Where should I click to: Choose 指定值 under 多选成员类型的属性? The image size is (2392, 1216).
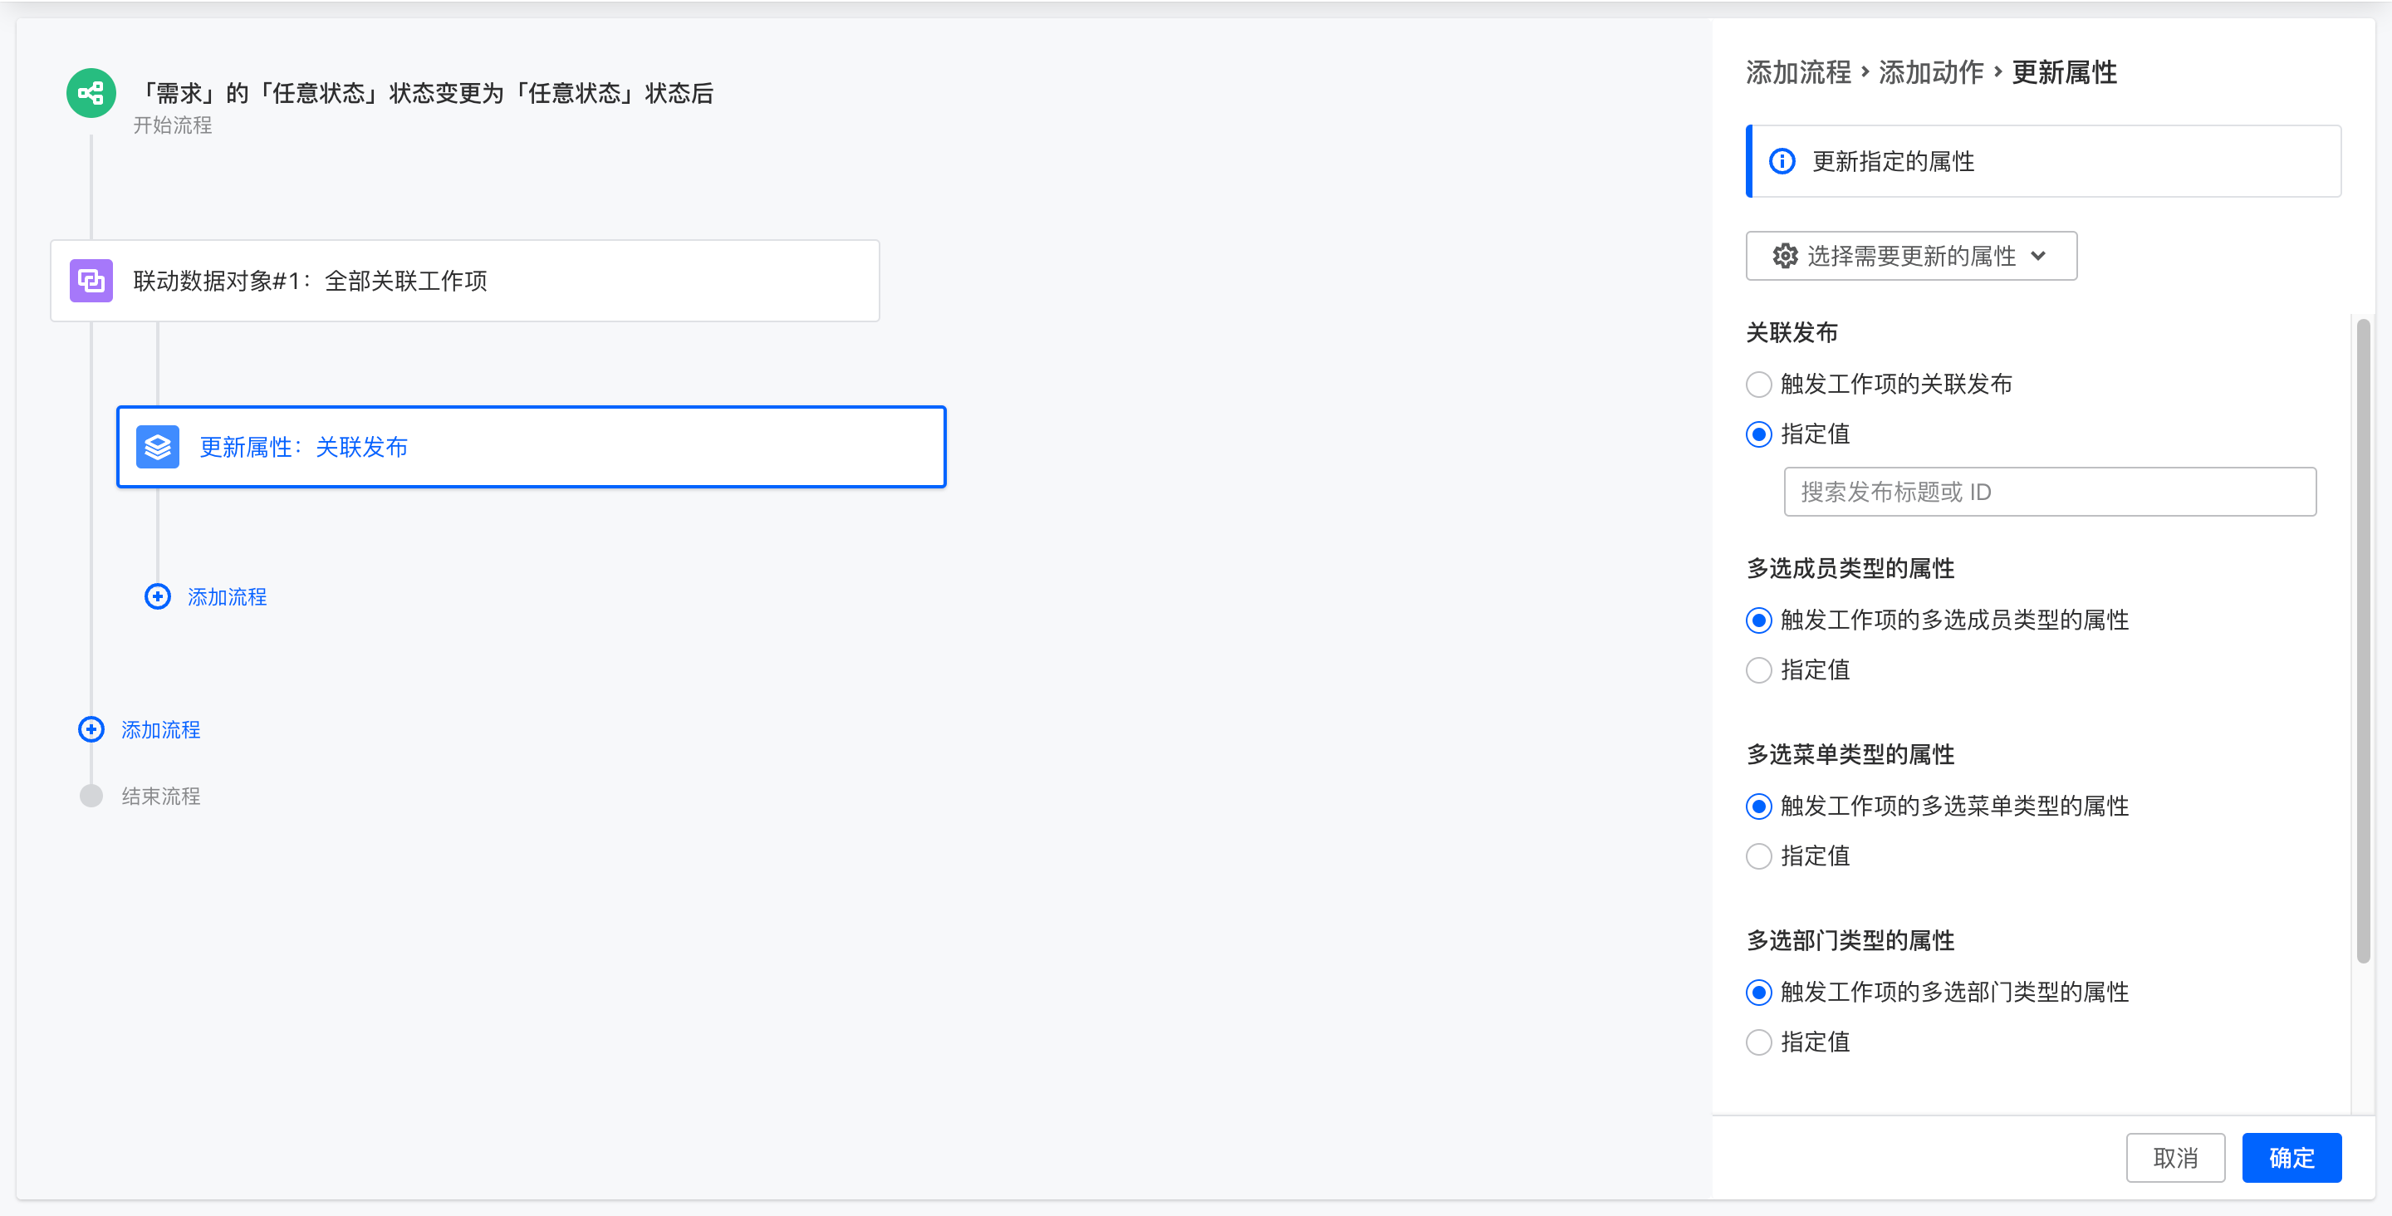[x=1759, y=669]
